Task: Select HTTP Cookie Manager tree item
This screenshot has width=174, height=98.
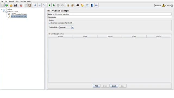Action: (19, 17)
